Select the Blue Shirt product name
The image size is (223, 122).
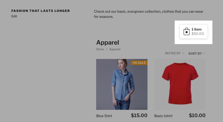[x=104, y=116]
